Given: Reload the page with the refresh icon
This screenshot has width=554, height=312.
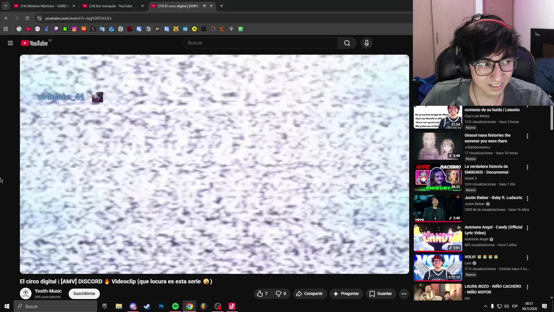Looking at the screenshot, I should pyautogui.click(x=27, y=18).
